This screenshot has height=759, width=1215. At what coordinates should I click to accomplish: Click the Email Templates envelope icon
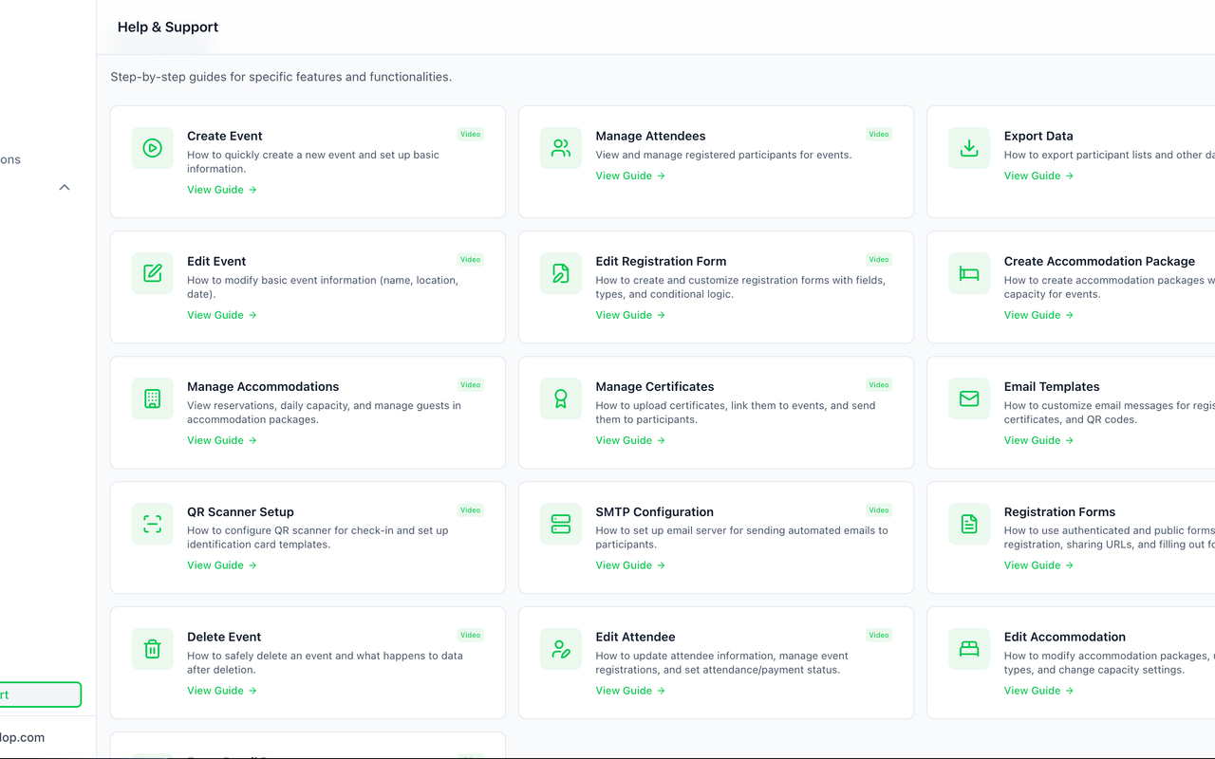click(968, 398)
